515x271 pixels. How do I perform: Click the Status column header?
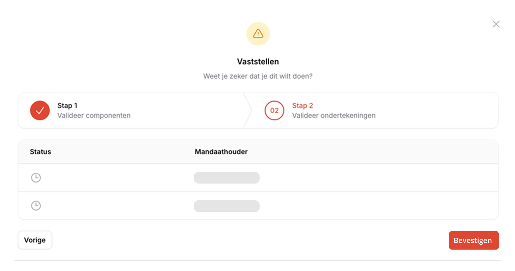coord(40,152)
